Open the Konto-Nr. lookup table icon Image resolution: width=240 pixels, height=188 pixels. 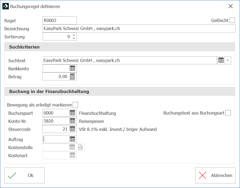[72, 121]
